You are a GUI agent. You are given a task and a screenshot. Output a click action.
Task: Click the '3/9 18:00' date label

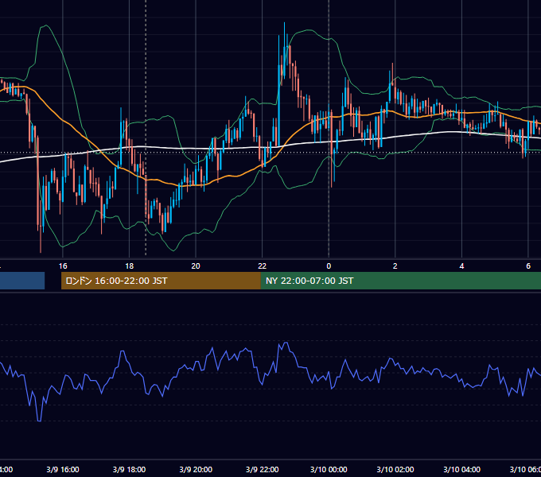point(129,469)
